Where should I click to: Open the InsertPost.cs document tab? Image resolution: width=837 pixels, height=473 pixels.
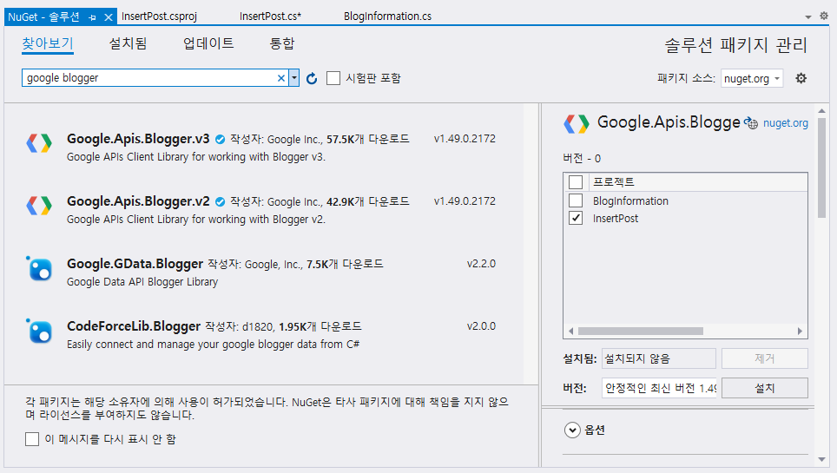coord(270,16)
